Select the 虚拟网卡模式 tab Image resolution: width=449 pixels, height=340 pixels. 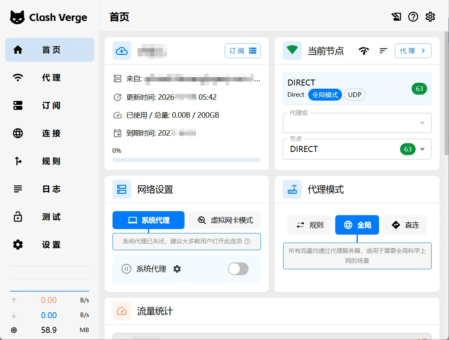[225, 220]
